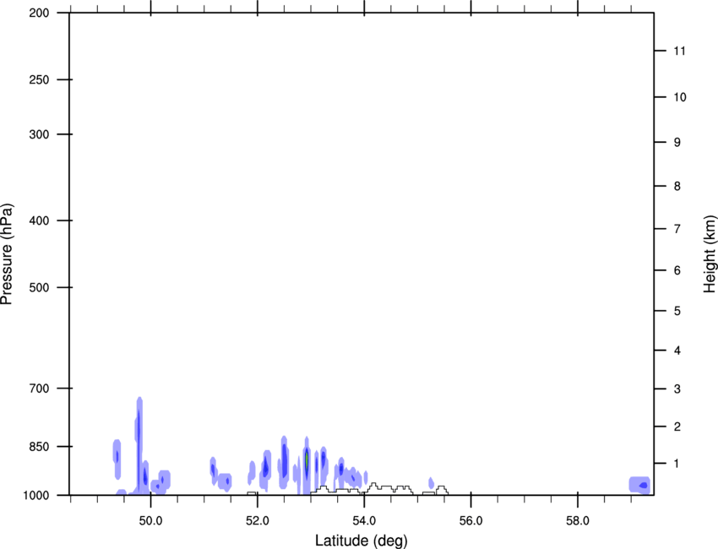The height and width of the screenshot is (549, 718).
Task: Click the 1000 pressure tick label
Action: coord(36,496)
